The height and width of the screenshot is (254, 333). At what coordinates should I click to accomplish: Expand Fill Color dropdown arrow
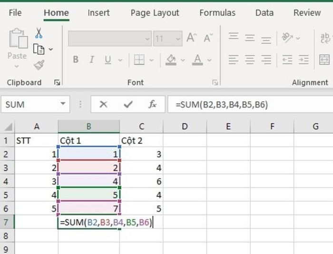pos(183,60)
